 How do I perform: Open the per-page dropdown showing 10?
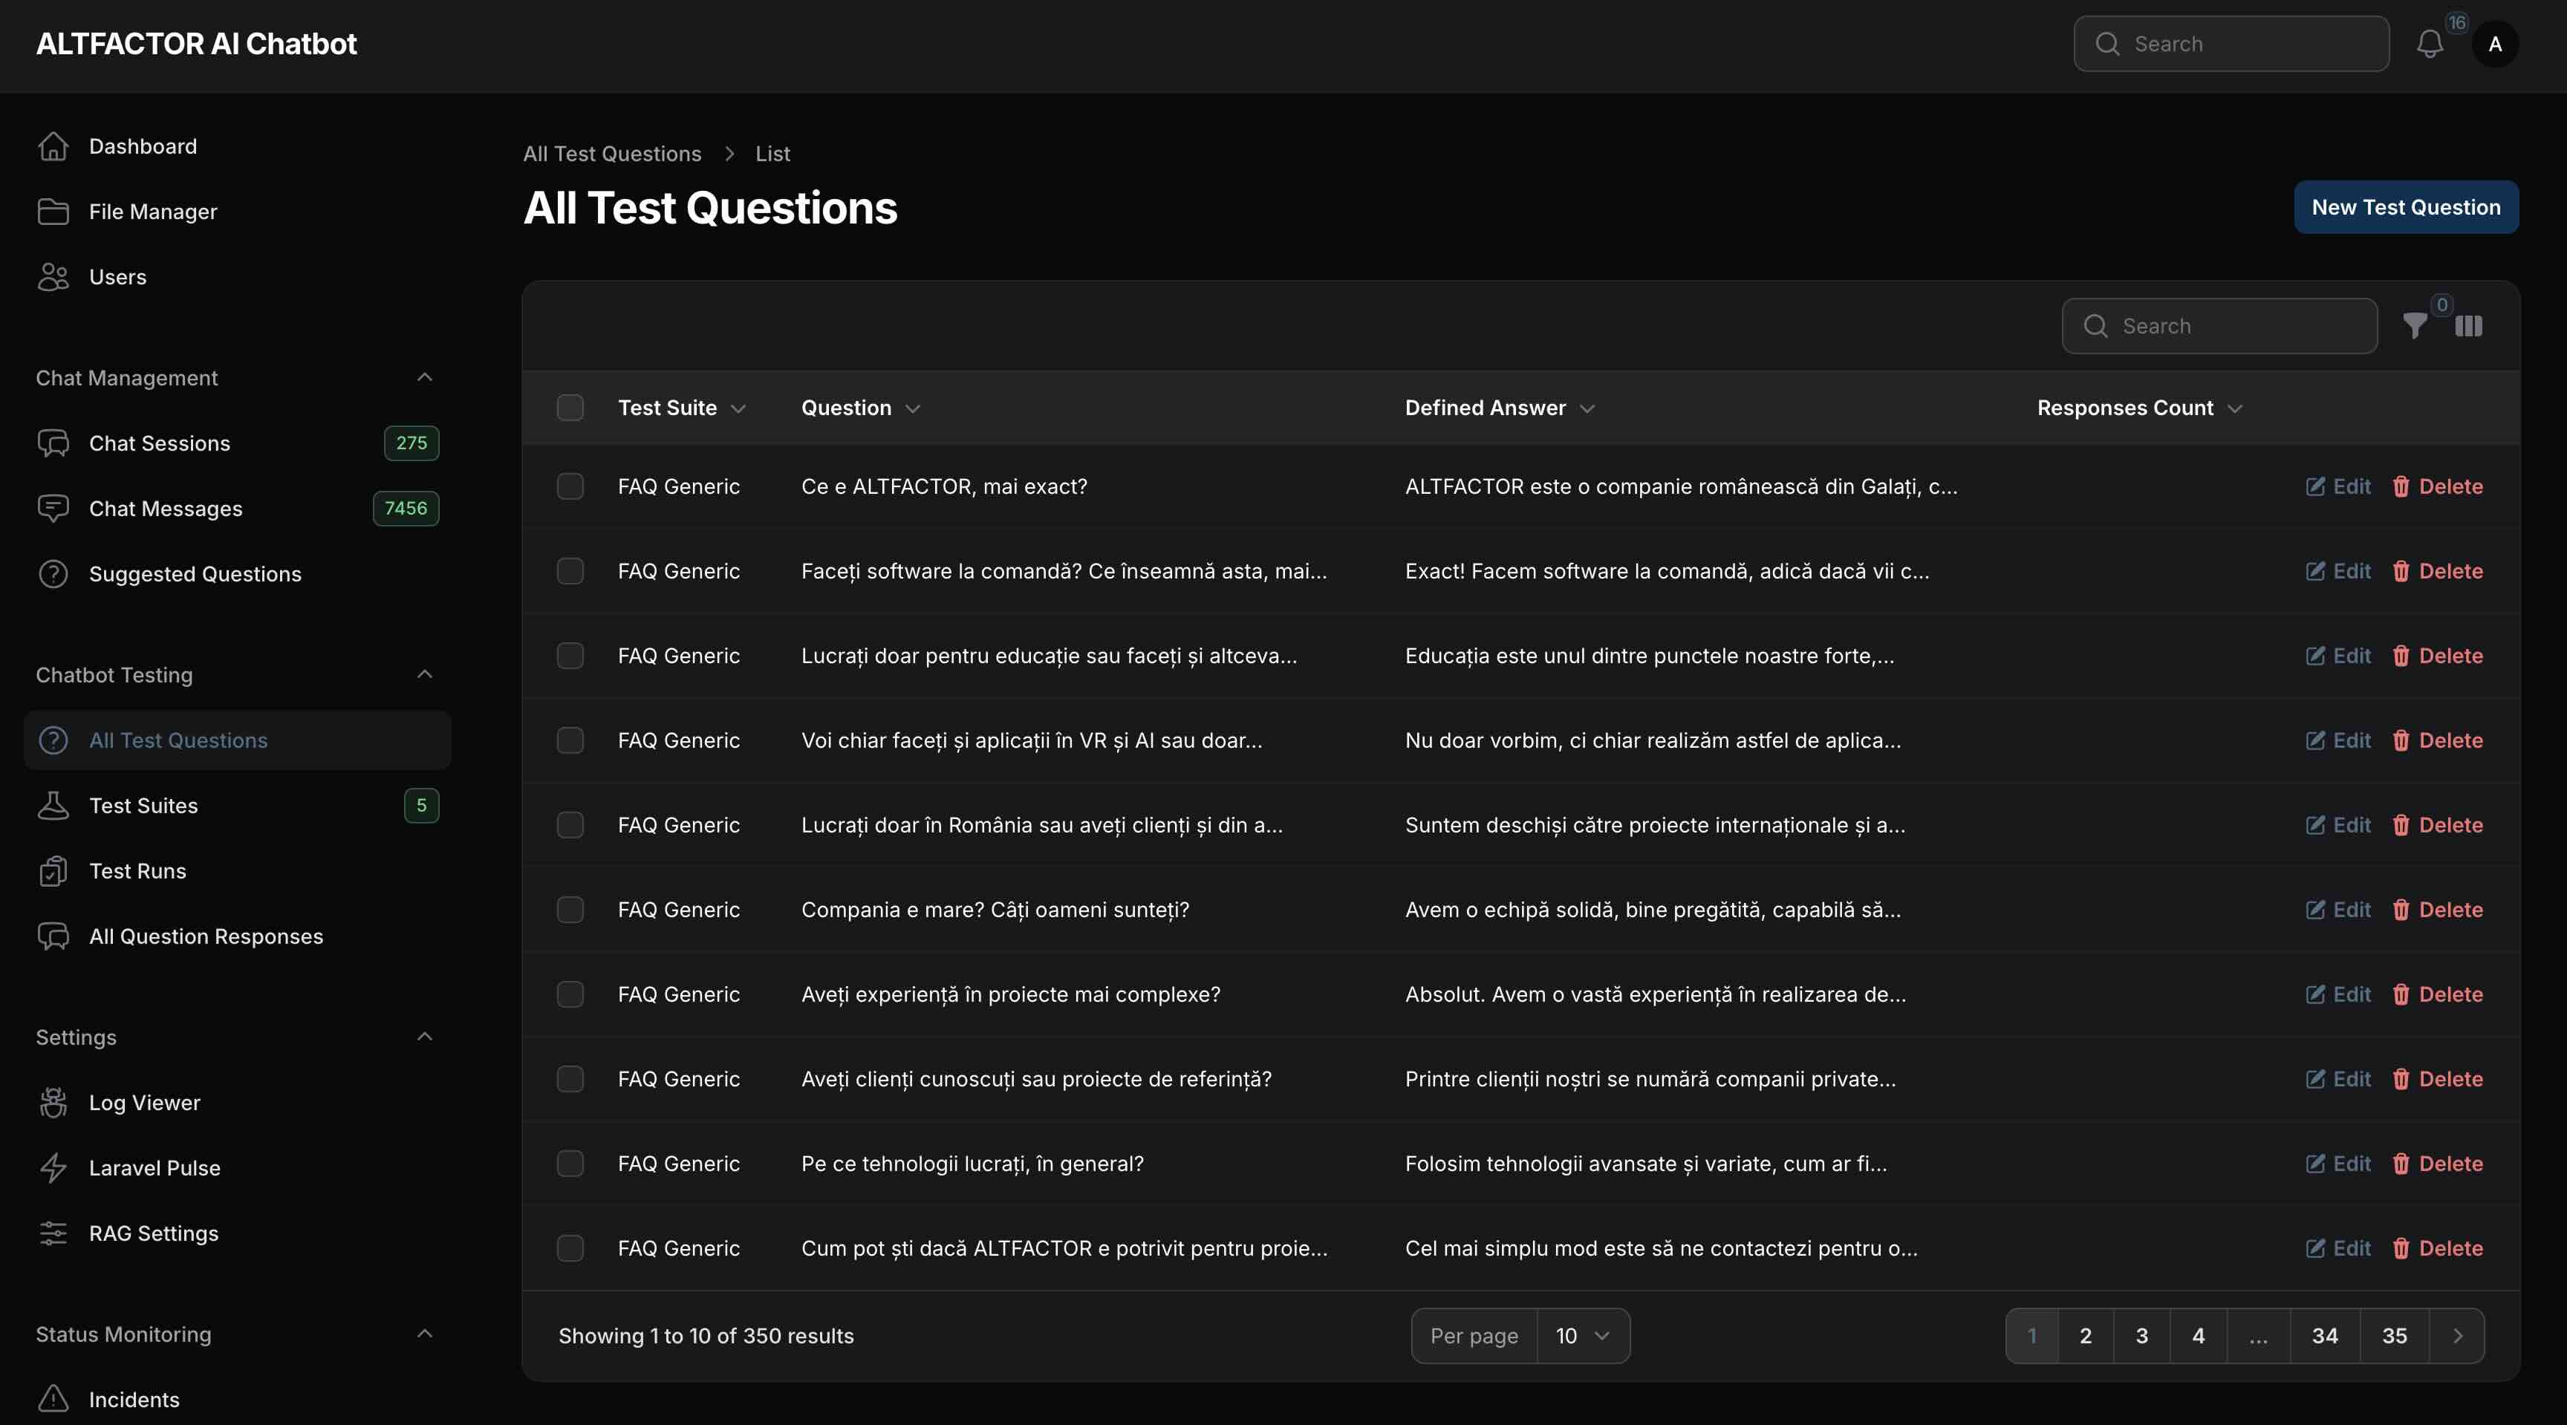click(x=1581, y=1335)
